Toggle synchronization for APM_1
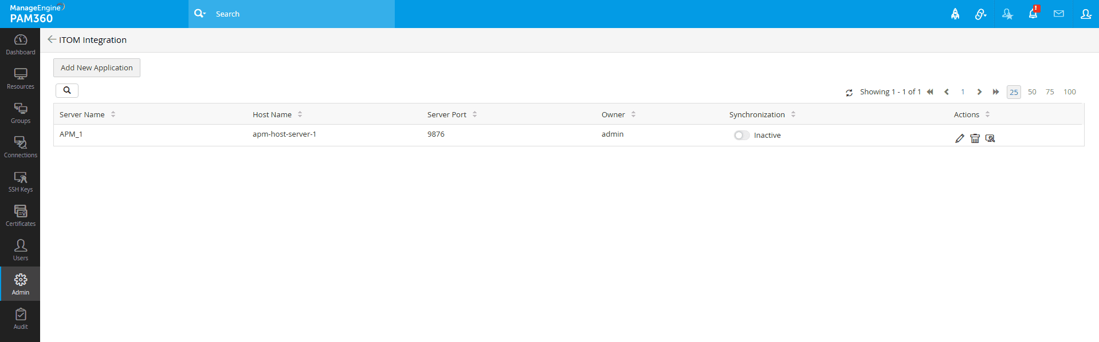 741,135
